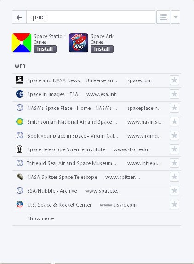This screenshot has width=194, height=264.
Task: Star the Space Telescope Science Institute result
Action: (x=174, y=149)
